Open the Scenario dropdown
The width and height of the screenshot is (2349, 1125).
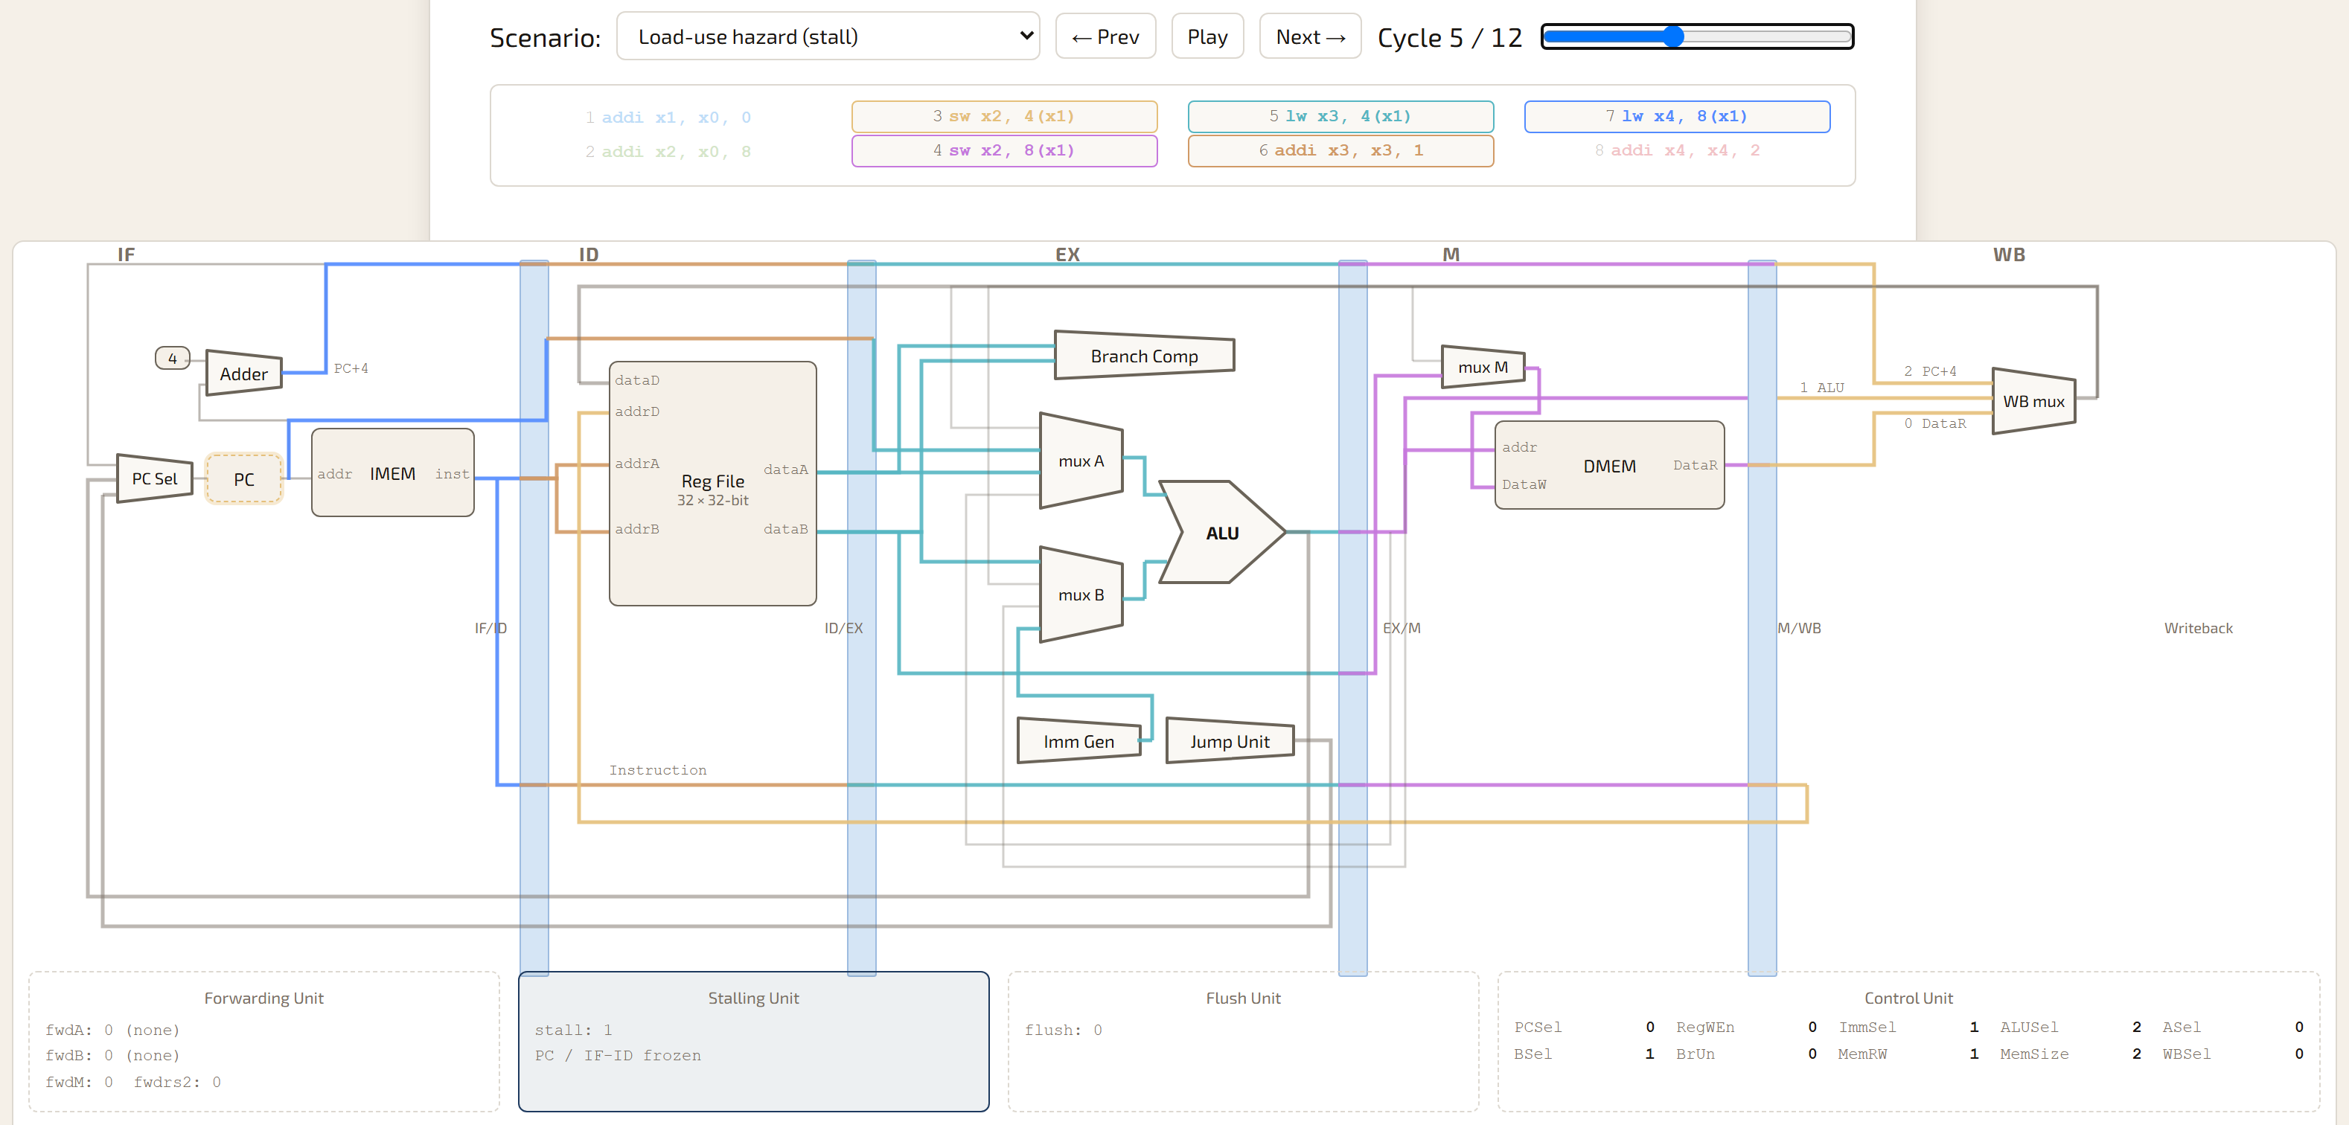click(827, 36)
